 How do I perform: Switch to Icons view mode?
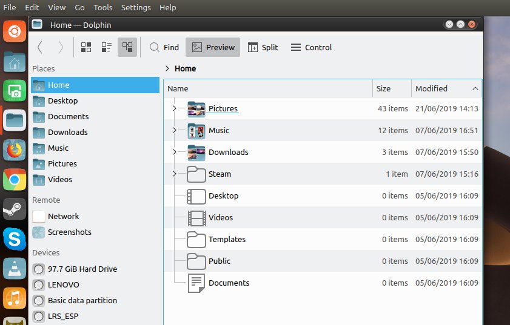coord(86,47)
